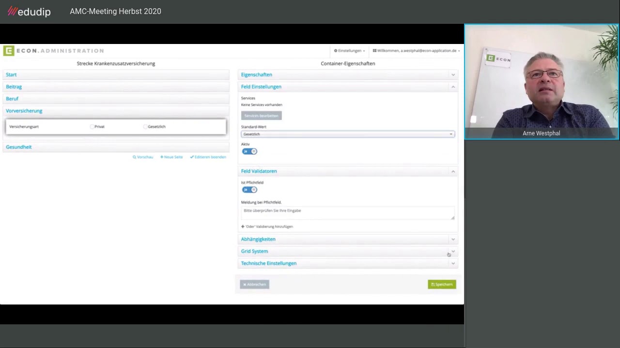Click the edudip logo
The image size is (620, 348).
[x=29, y=11]
